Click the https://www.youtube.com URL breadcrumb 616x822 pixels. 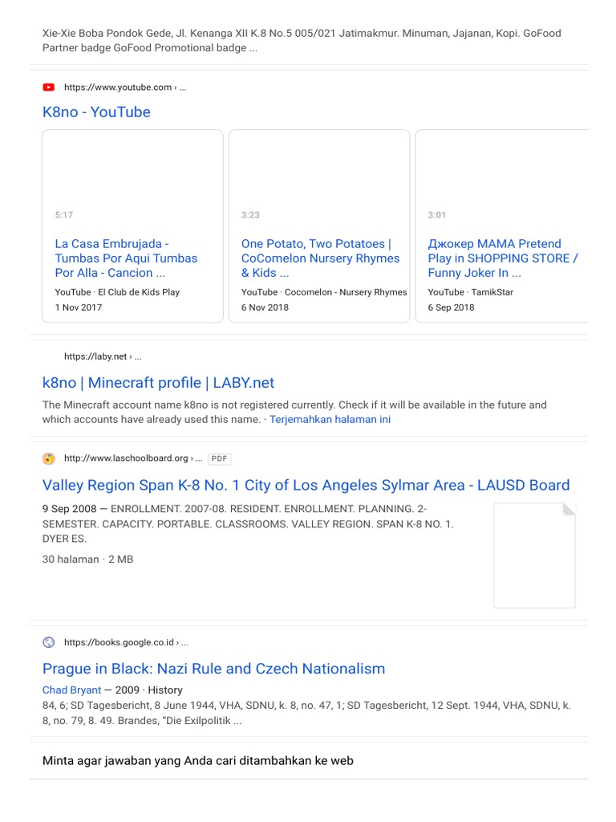(125, 87)
